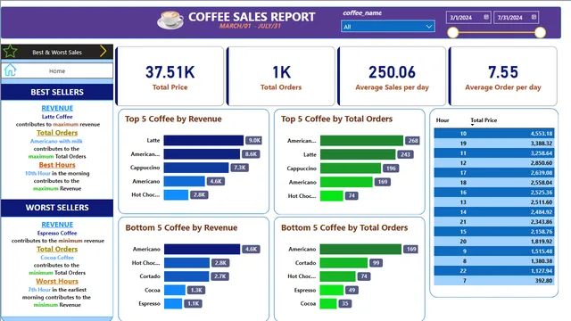Click the Best Hours link
The height and width of the screenshot is (321, 571).
point(57,165)
